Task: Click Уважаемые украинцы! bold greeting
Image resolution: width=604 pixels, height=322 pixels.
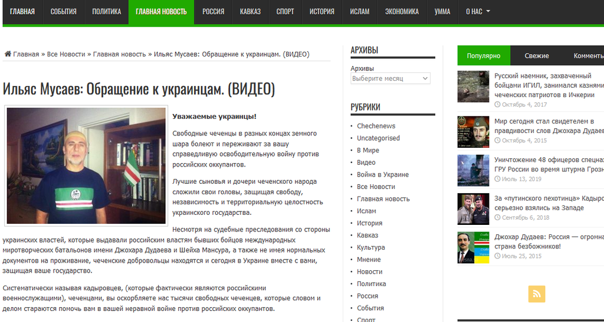Action: [214, 117]
